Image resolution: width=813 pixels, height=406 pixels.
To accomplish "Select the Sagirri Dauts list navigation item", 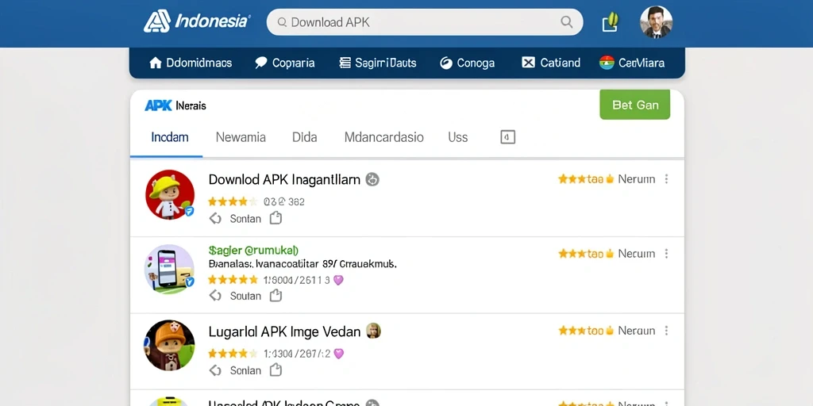I will [x=377, y=63].
